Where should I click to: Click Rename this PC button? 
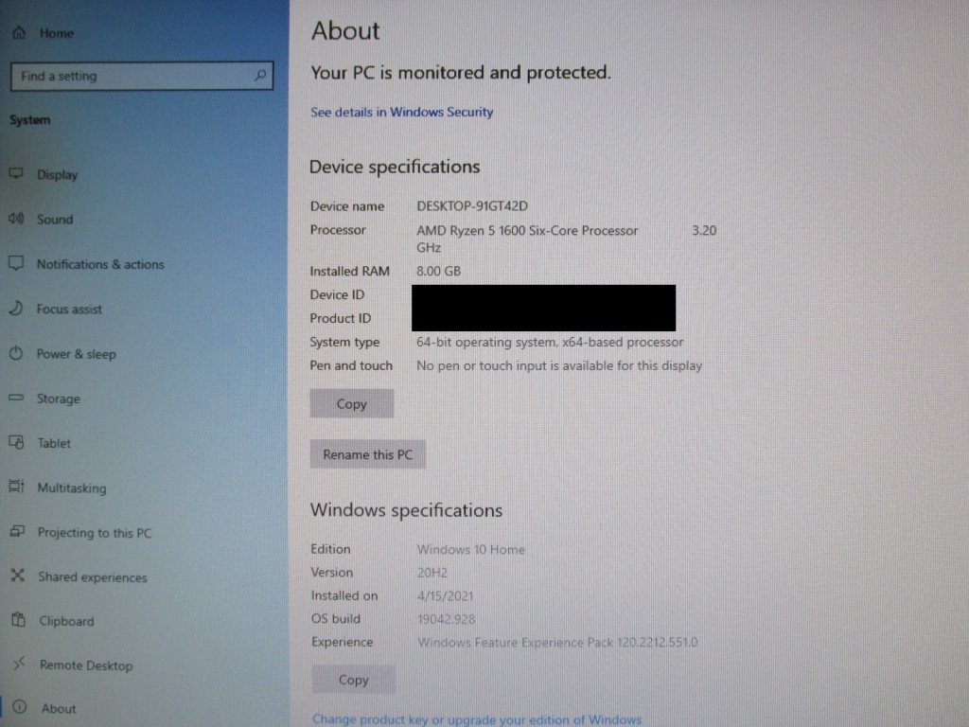pyautogui.click(x=368, y=454)
